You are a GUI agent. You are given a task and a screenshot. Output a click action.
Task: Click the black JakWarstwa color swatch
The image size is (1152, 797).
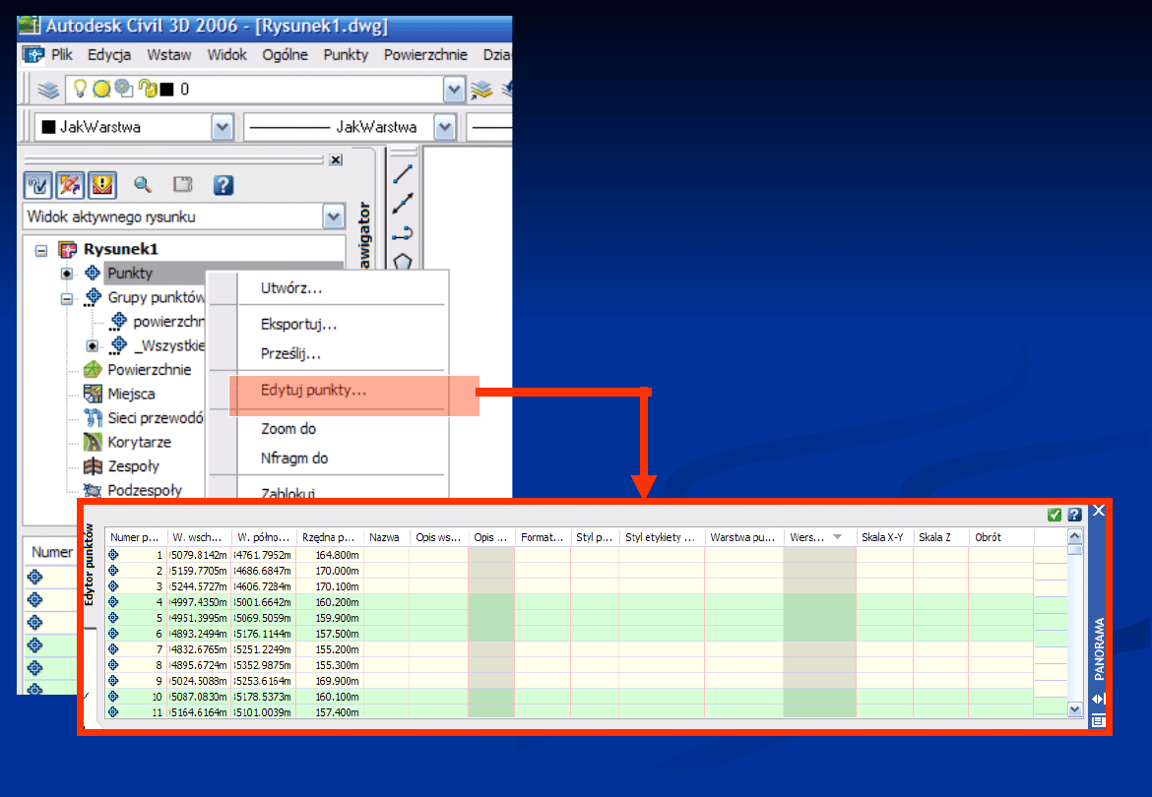click(x=48, y=127)
